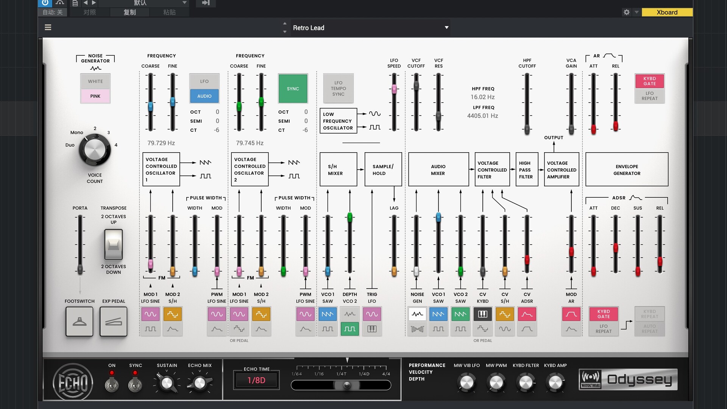The height and width of the screenshot is (409, 727).
Task: Click the 对照 tab
Action: 89,12
